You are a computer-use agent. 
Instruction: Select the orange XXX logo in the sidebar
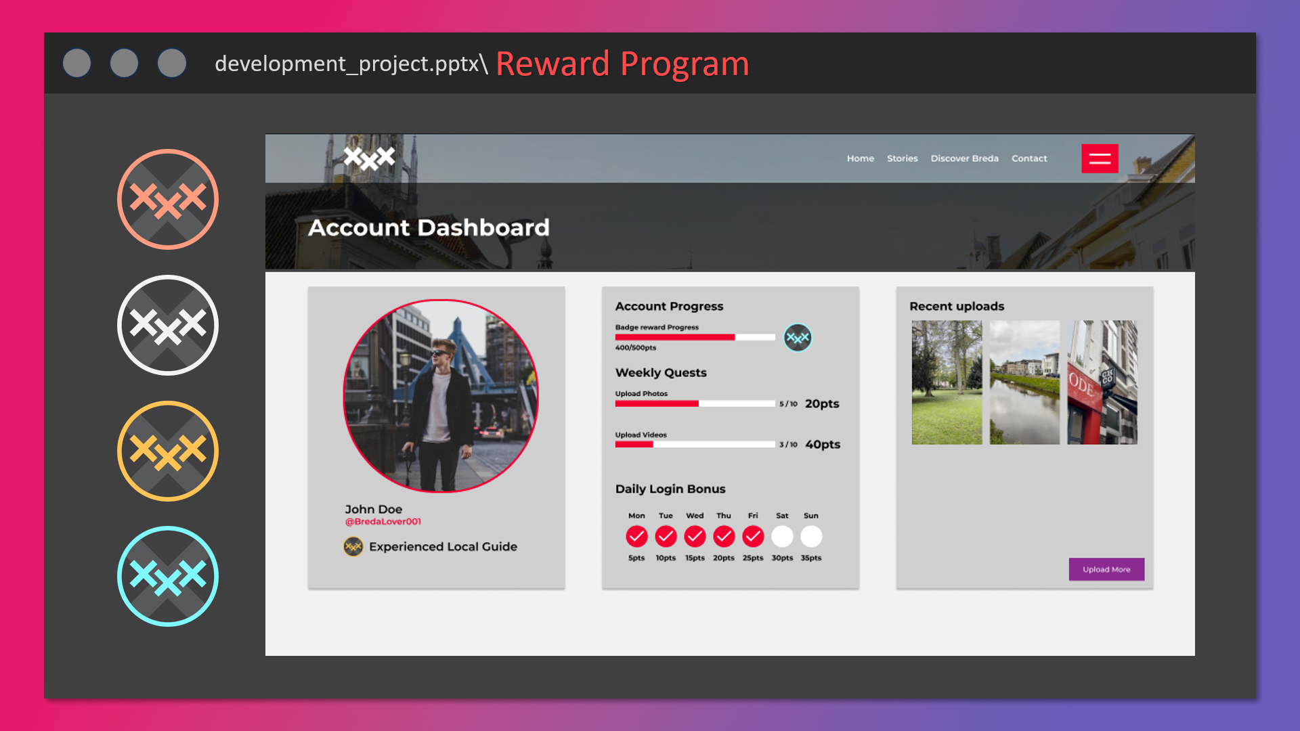coord(168,199)
